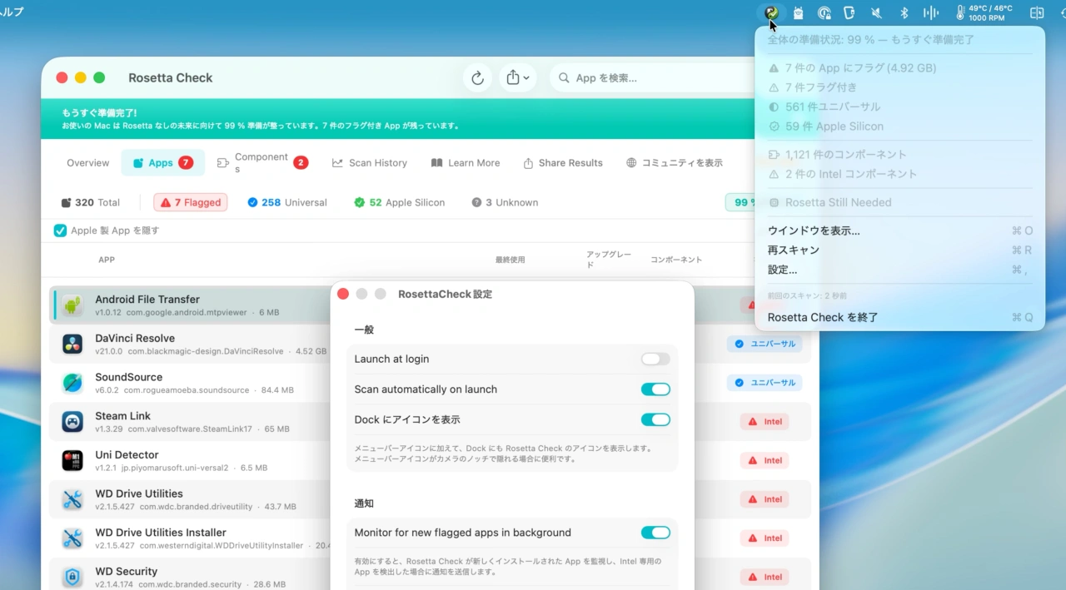This screenshot has height=590, width=1066.
Task: Click the App search field
Action: (x=654, y=77)
